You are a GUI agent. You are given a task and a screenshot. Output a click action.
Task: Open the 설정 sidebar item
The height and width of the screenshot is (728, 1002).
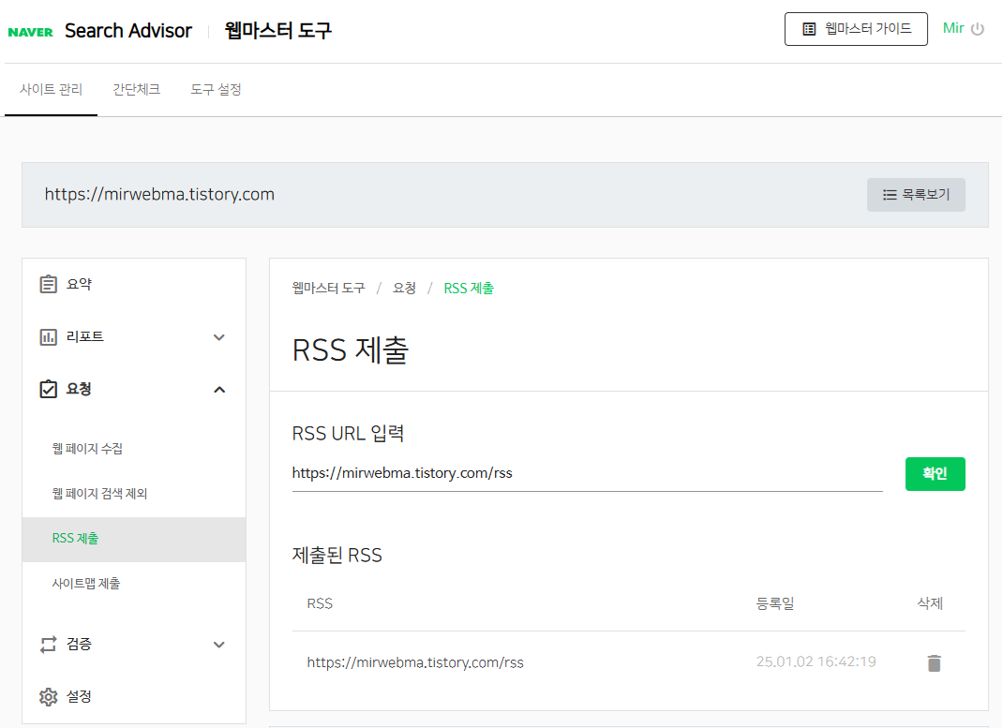click(x=133, y=697)
